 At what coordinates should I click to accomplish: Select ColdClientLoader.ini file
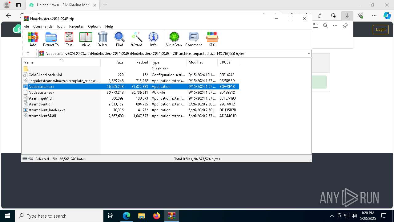click(131, 75)
